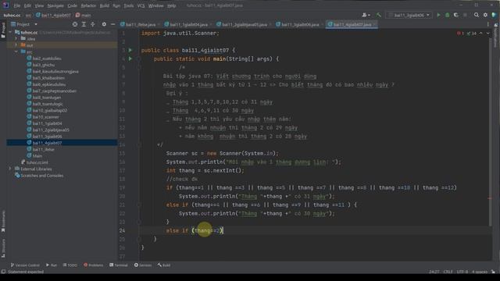Select Main class in project tree
500x281 pixels.
37,156
